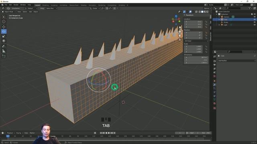Select the Annotate tool
257x144 pixels.
click(4, 46)
